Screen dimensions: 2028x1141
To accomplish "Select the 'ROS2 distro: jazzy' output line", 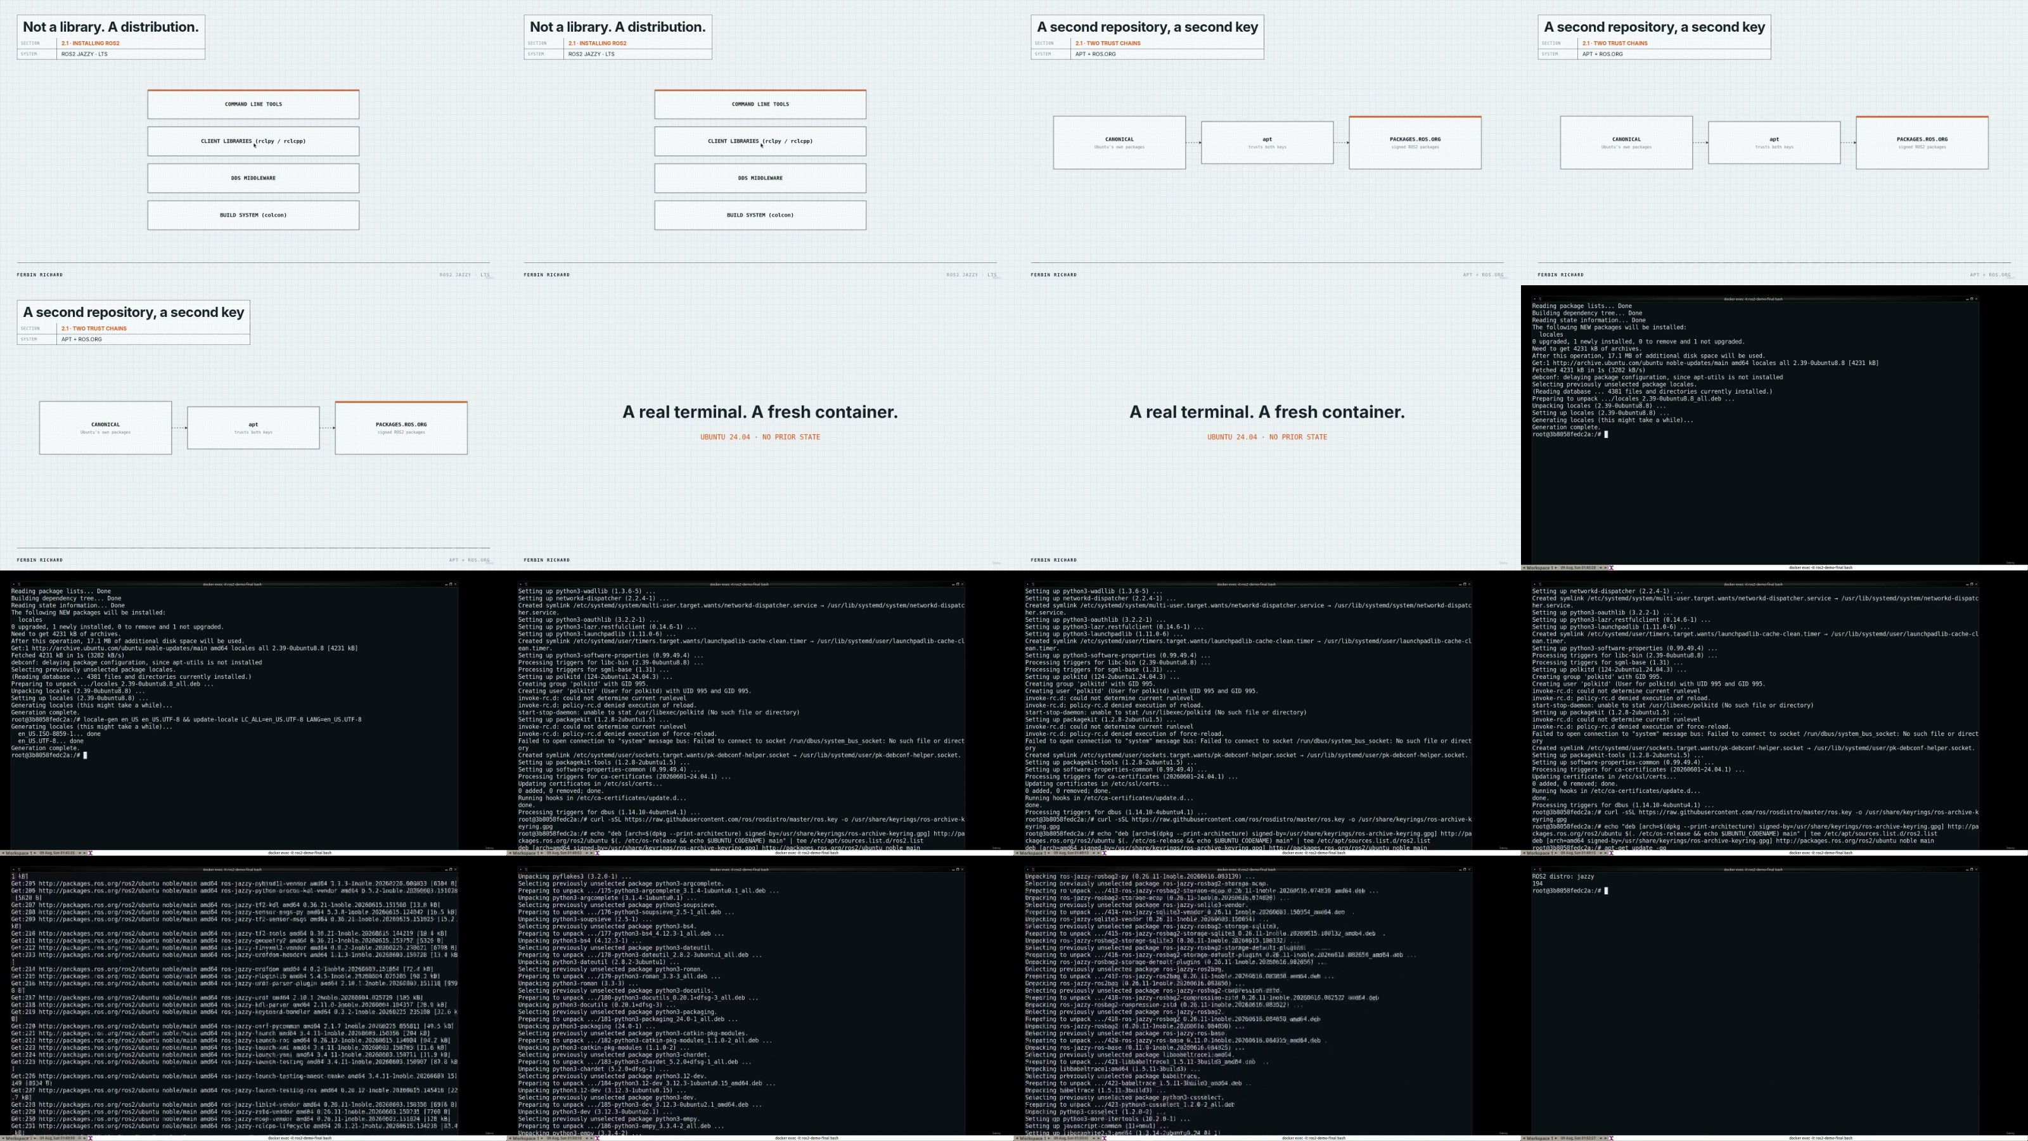I will (x=1563, y=877).
